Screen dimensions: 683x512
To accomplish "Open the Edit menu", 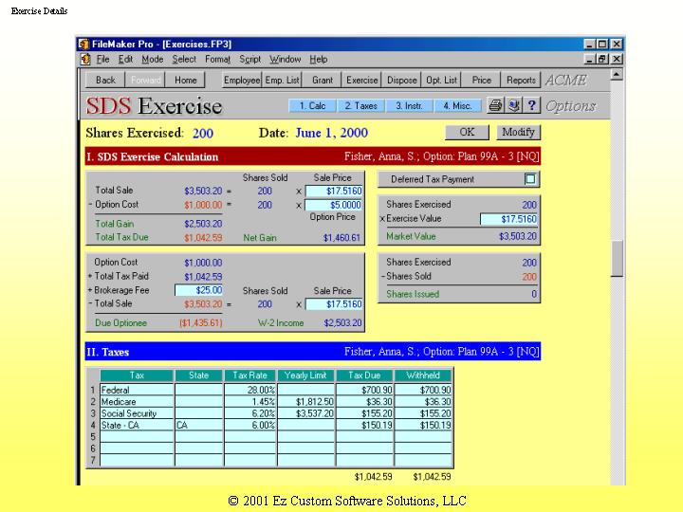I will pos(125,59).
